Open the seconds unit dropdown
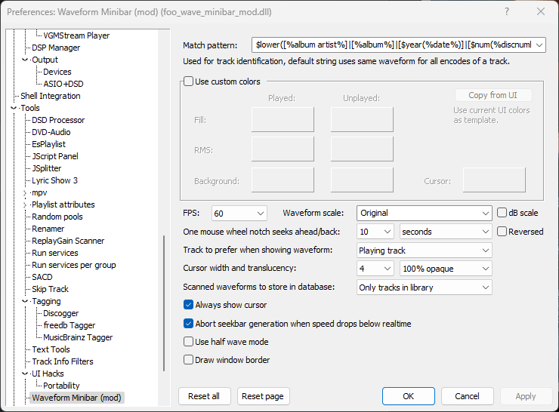The height and width of the screenshot is (412, 559). pyautogui.click(x=485, y=232)
